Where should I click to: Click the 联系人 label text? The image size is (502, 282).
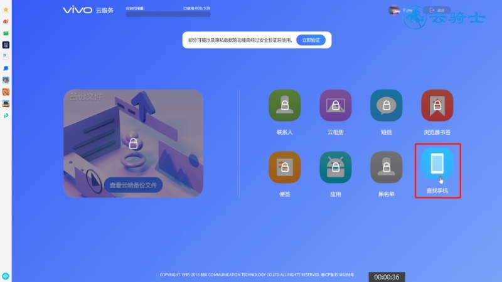click(285, 132)
